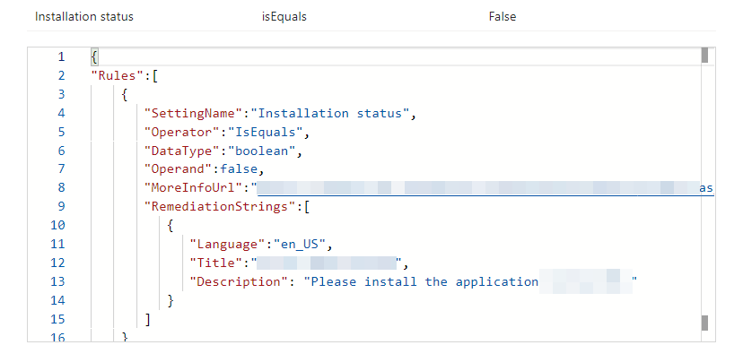Screen dimensions: 743x345
Task: Click the closing brace on line 14
Action: coord(170,300)
